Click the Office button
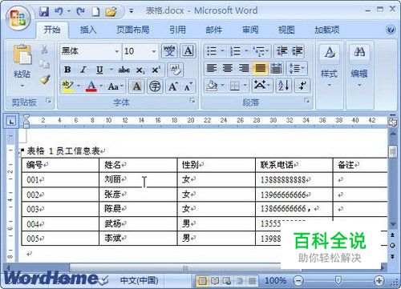 point(18,18)
